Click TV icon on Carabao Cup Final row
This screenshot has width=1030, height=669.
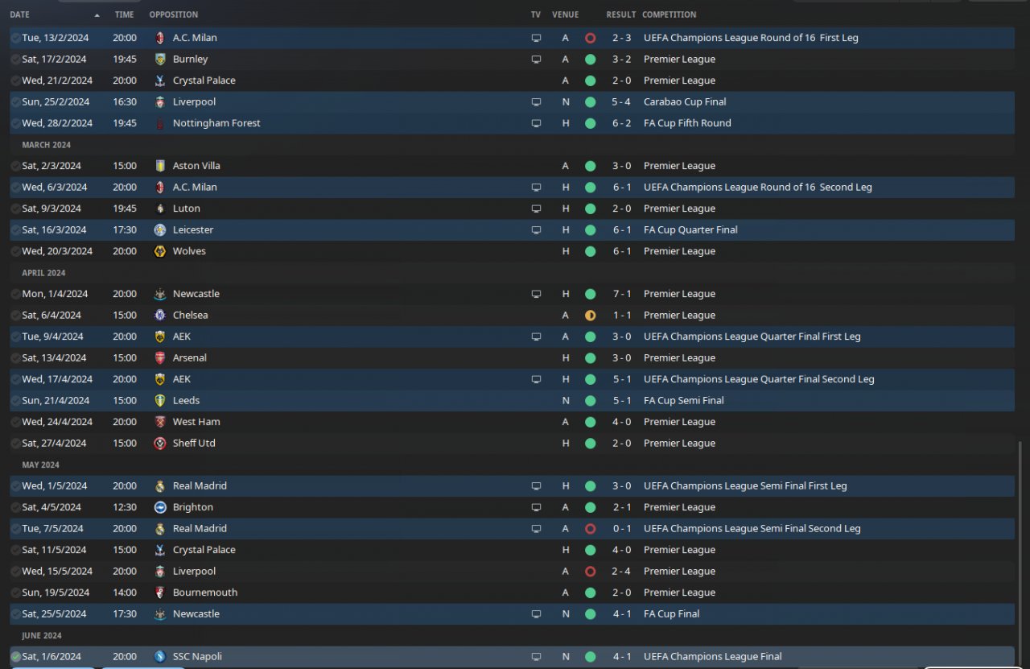click(x=536, y=102)
